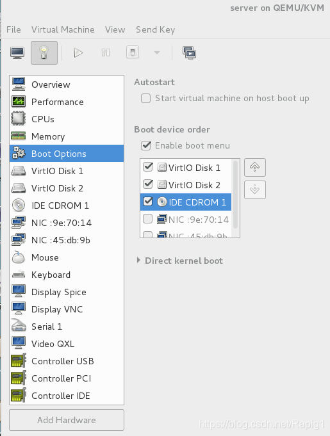Select NIC :9e:70:14 in sidebar
Image resolution: width=330 pixels, height=436 pixels.
coord(67,223)
